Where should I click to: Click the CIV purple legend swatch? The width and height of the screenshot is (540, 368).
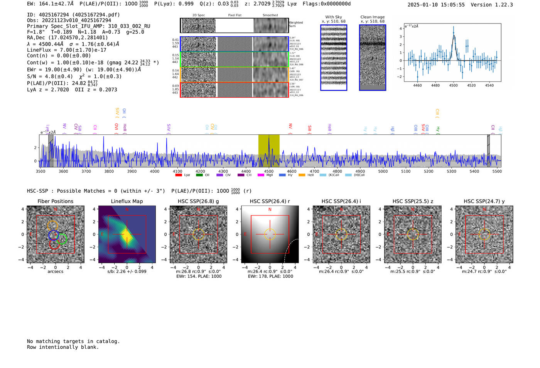(x=220, y=175)
